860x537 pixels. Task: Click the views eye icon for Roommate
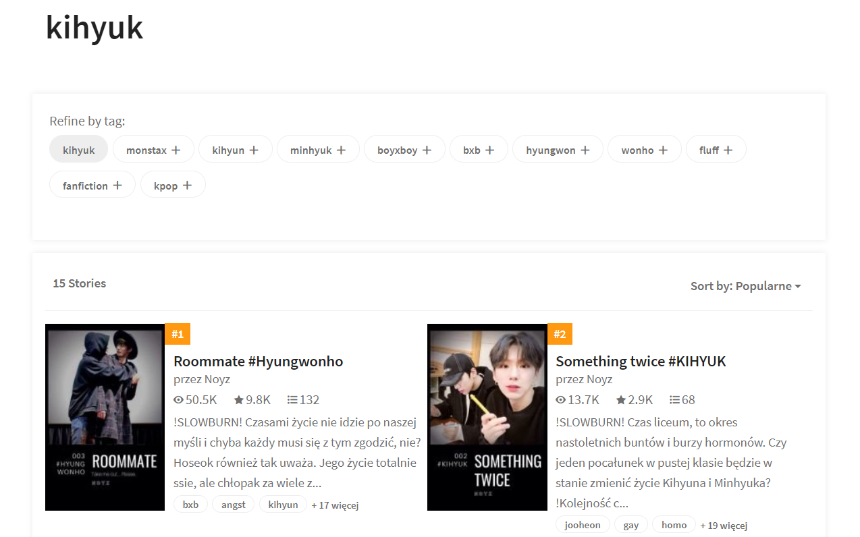[179, 400]
